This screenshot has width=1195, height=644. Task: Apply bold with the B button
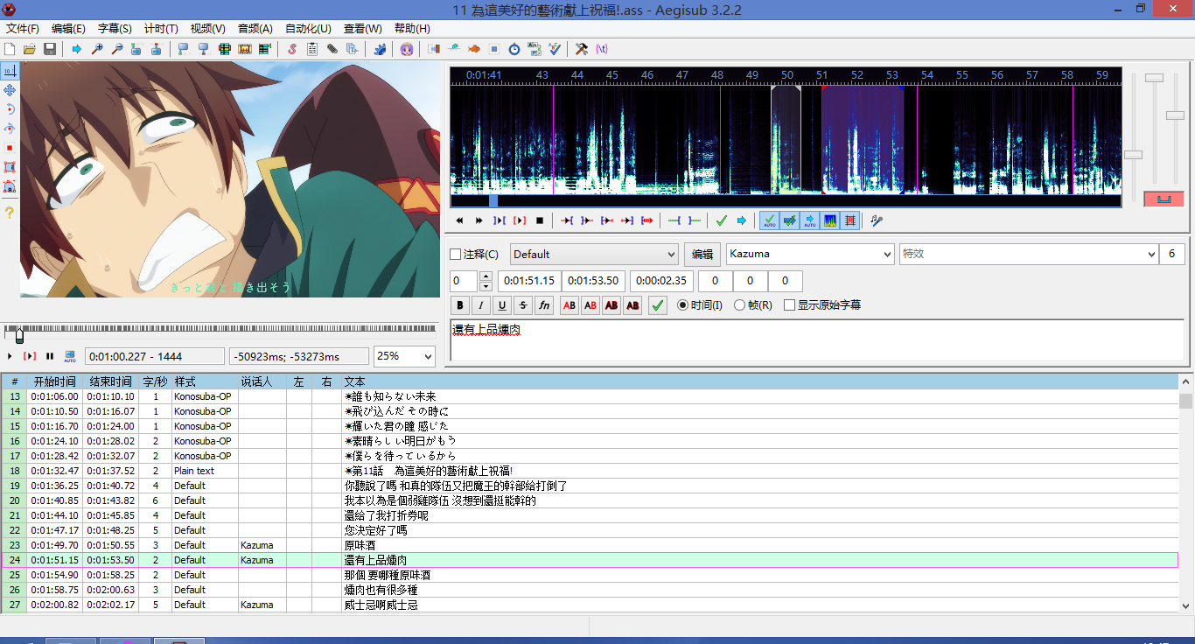point(461,305)
